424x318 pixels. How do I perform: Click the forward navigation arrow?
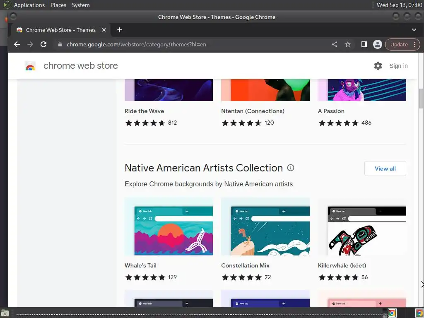[30, 44]
